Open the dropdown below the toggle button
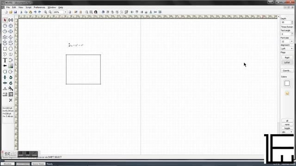The height and width of the screenshot is (166, 296). point(287,132)
